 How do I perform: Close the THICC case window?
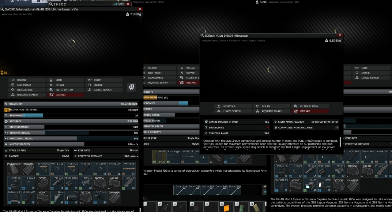coord(128,4)
